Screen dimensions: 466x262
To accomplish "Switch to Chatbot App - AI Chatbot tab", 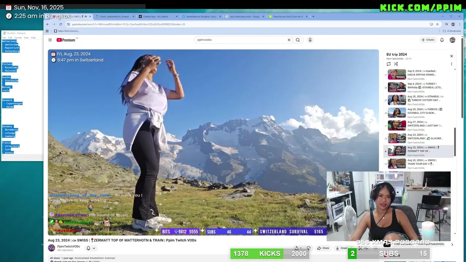I will point(155,16).
